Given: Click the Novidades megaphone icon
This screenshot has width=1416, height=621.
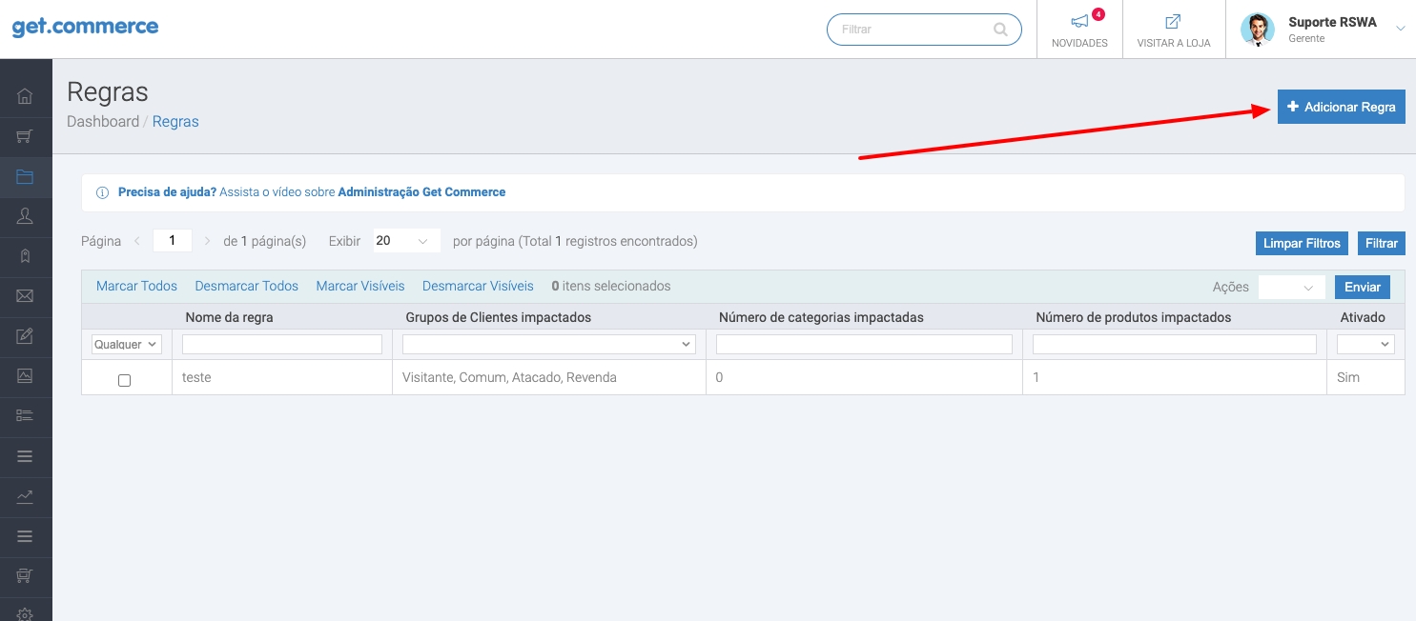Looking at the screenshot, I should 1079,22.
